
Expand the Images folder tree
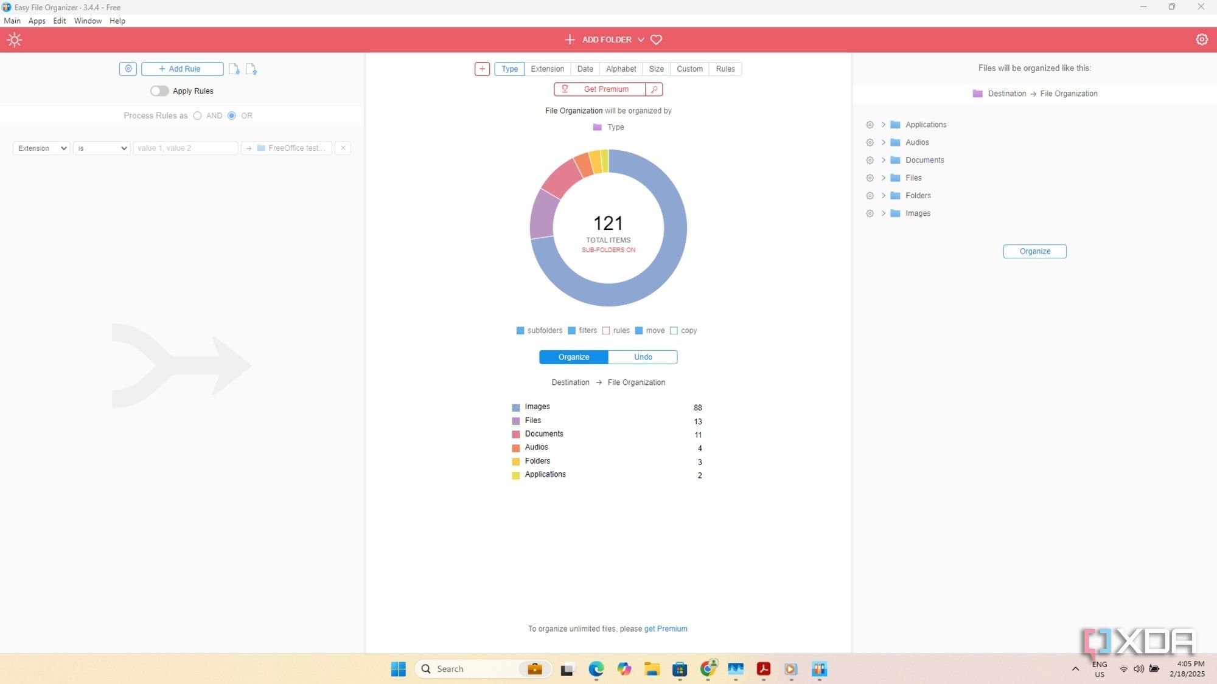tap(884, 213)
